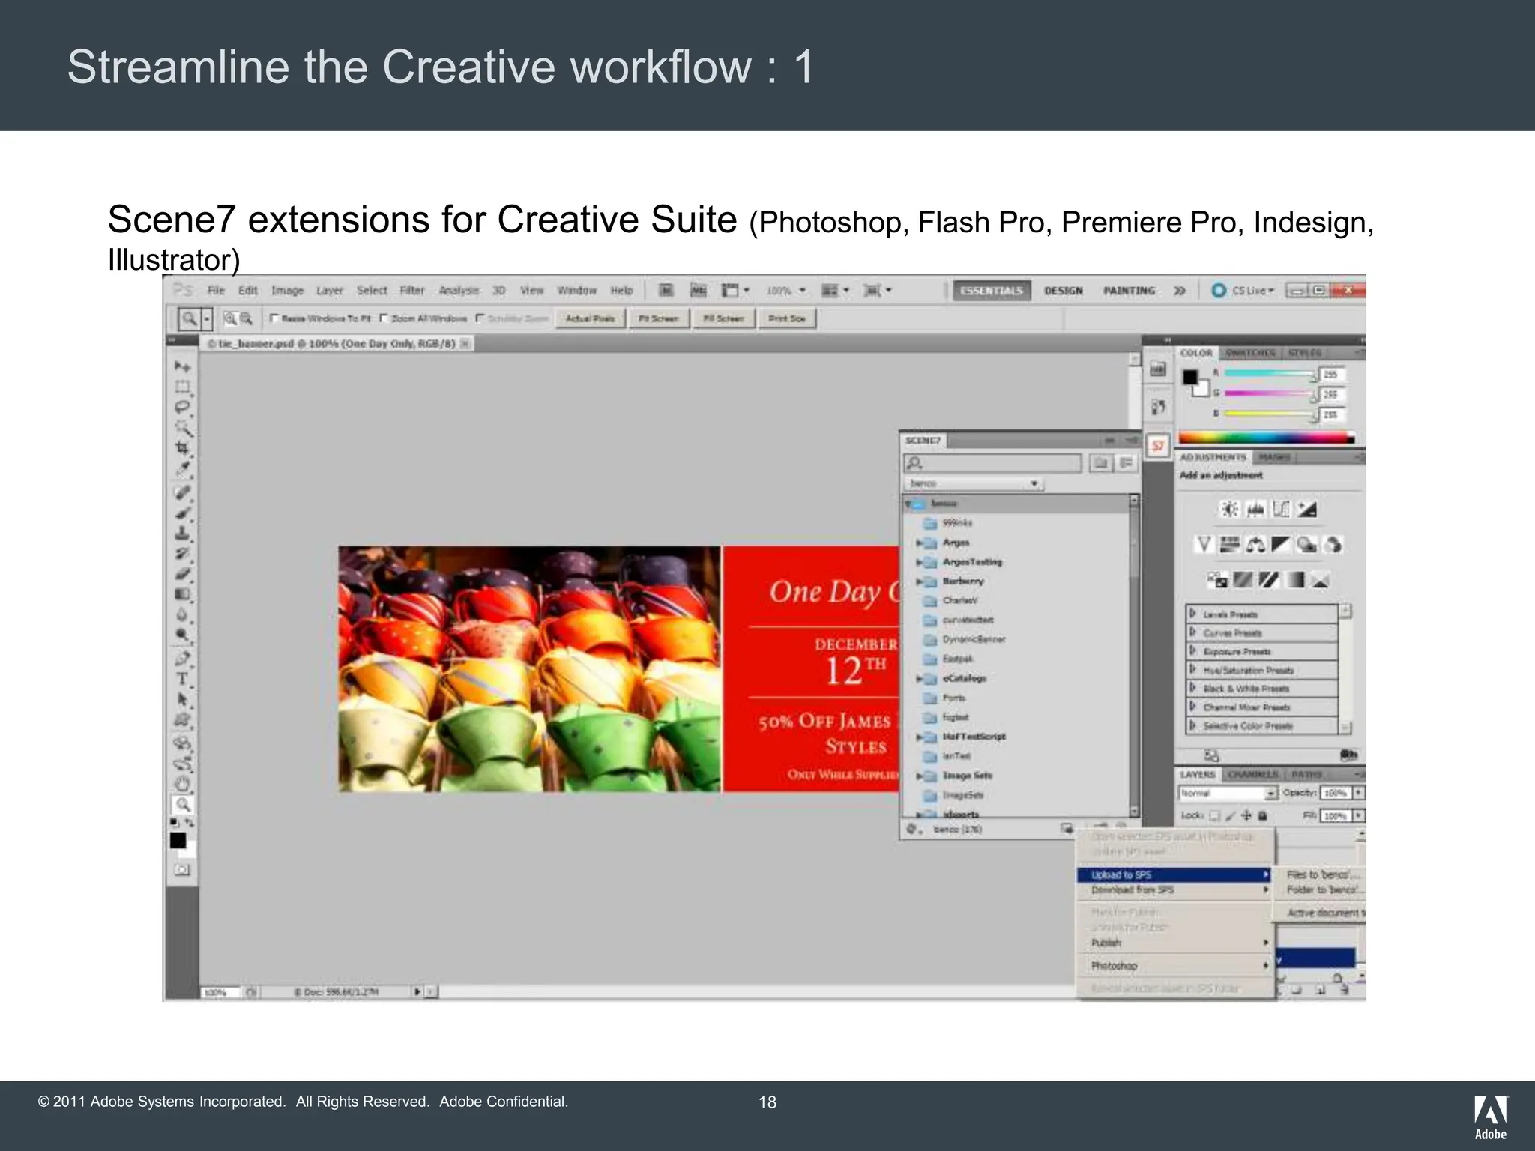The width and height of the screenshot is (1535, 1151).
Task: Open the benco company dropdown in Scene7
Action: (974, 483)
